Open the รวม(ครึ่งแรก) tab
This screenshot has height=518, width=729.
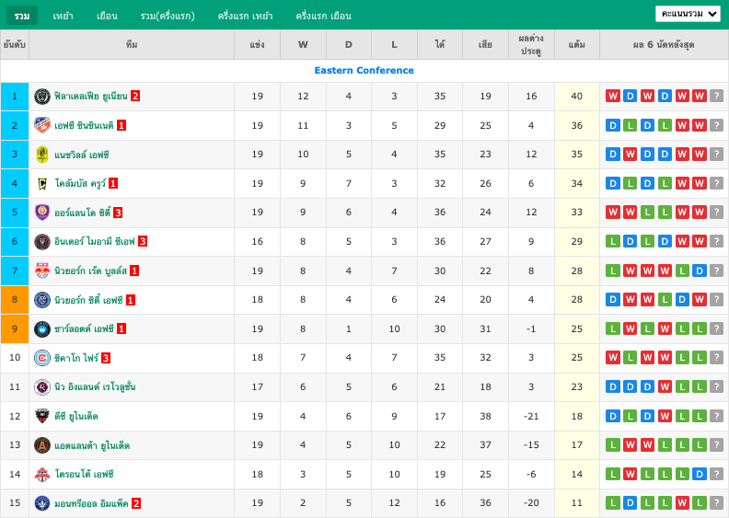click(168, 16)
